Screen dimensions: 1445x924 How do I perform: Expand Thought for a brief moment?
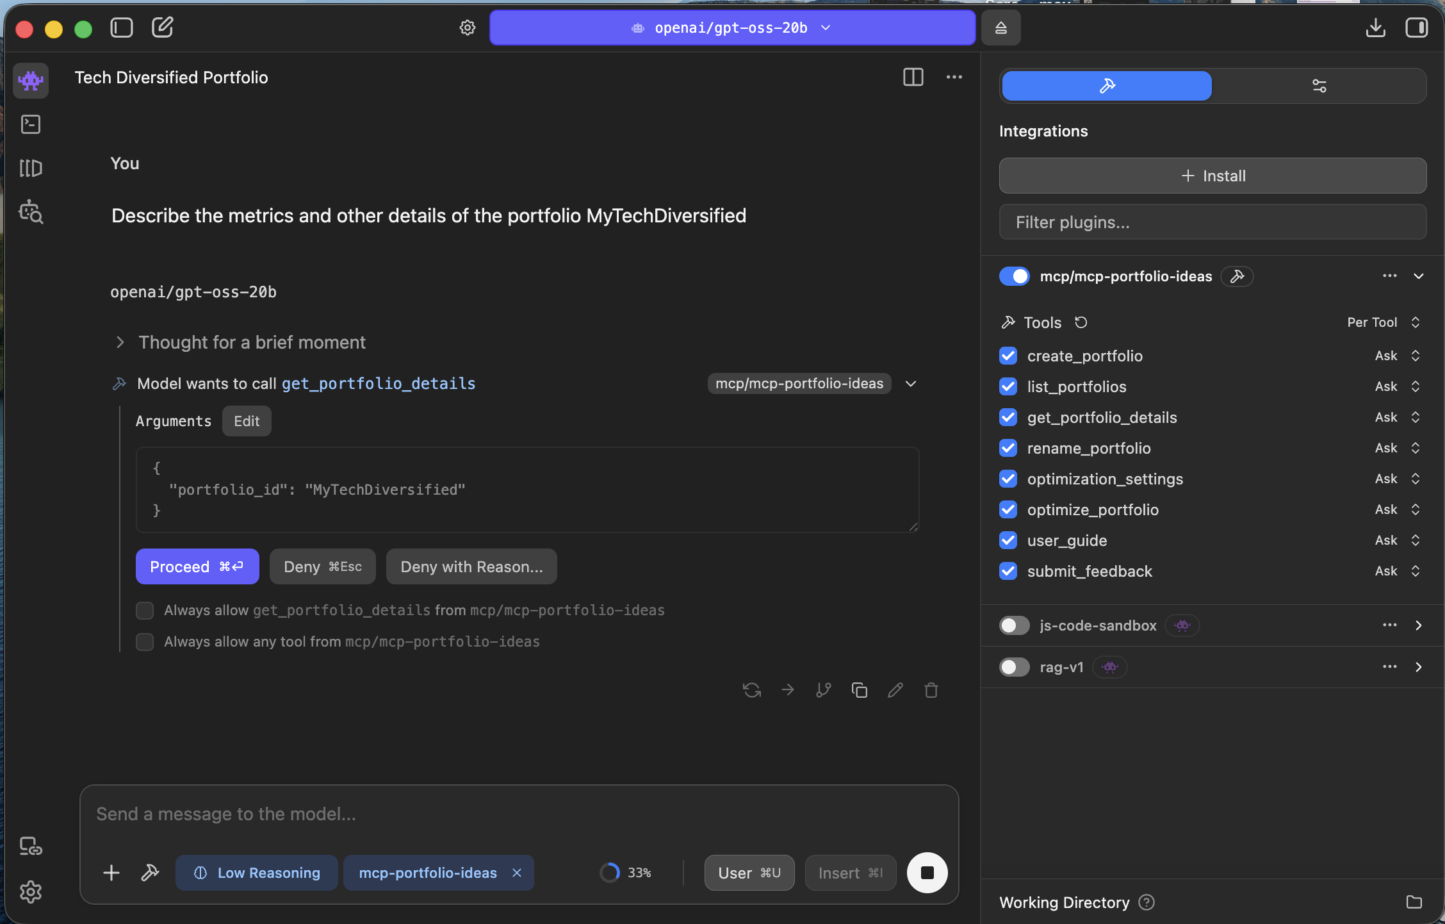[240, 342]
